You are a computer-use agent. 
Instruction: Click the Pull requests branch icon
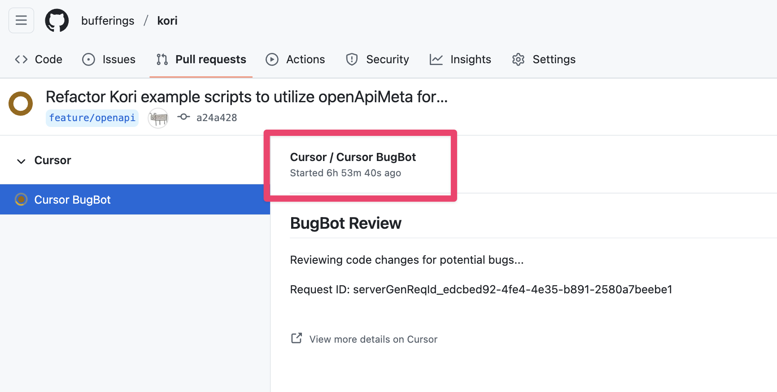pyautogui.click(x=162, y=59)
